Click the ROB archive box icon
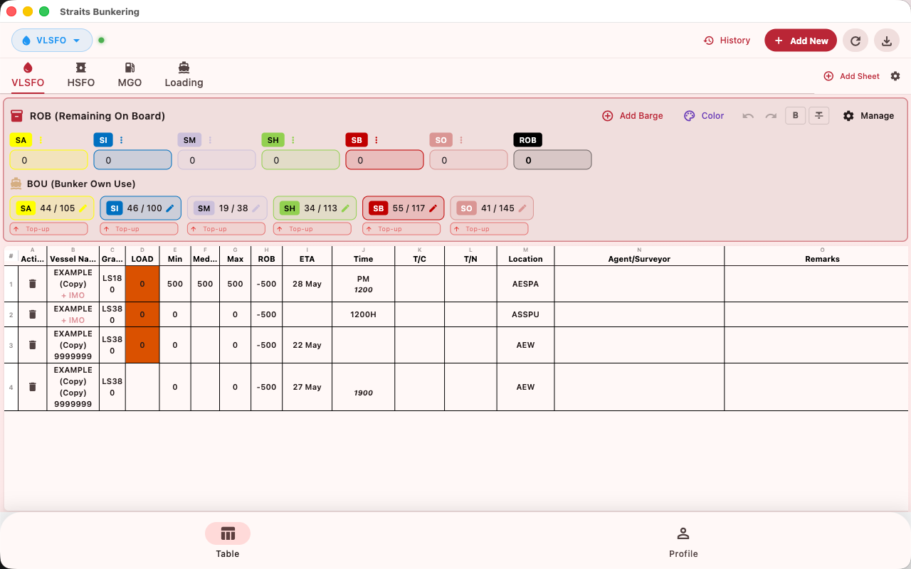911x569 pixels. pos(16,115)
